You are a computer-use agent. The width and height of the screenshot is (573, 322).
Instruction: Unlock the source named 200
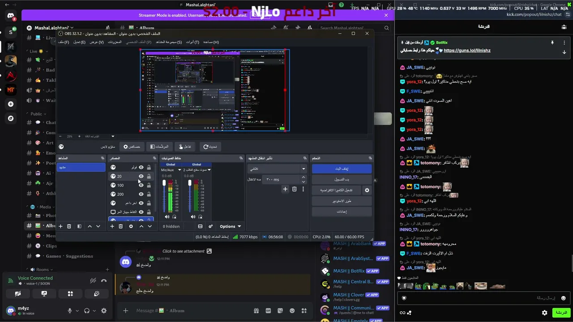[x=149, y=194]
